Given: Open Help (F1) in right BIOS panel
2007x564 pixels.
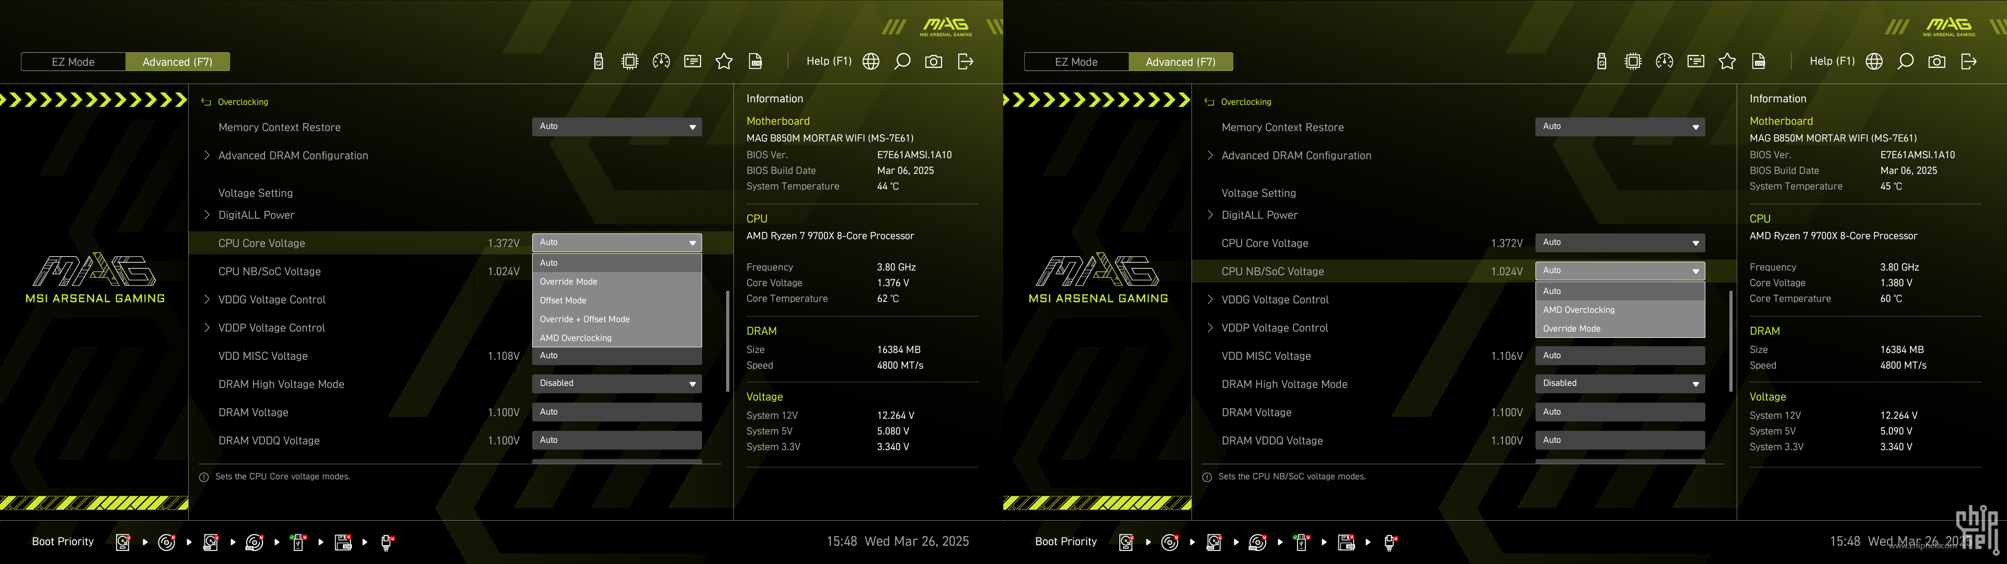Looking at the screenshot, I should coord(1832,61).
